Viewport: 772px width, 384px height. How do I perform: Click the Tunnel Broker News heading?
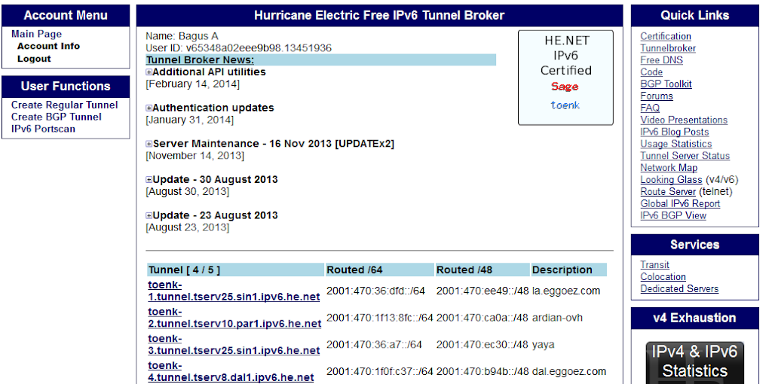click(x=200, y=60)
